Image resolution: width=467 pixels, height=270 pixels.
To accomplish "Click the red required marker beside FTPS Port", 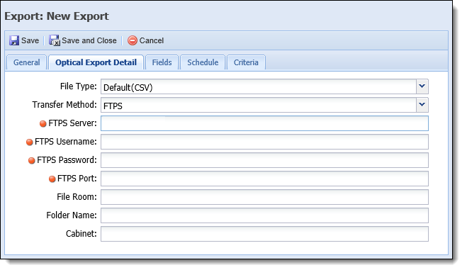I will [x=52, y=179].
